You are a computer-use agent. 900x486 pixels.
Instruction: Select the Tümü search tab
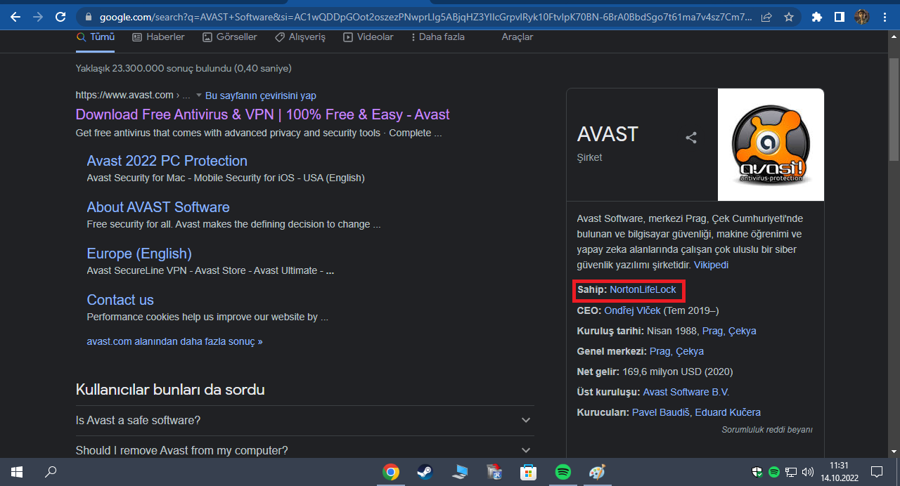(x=96, y=37)
